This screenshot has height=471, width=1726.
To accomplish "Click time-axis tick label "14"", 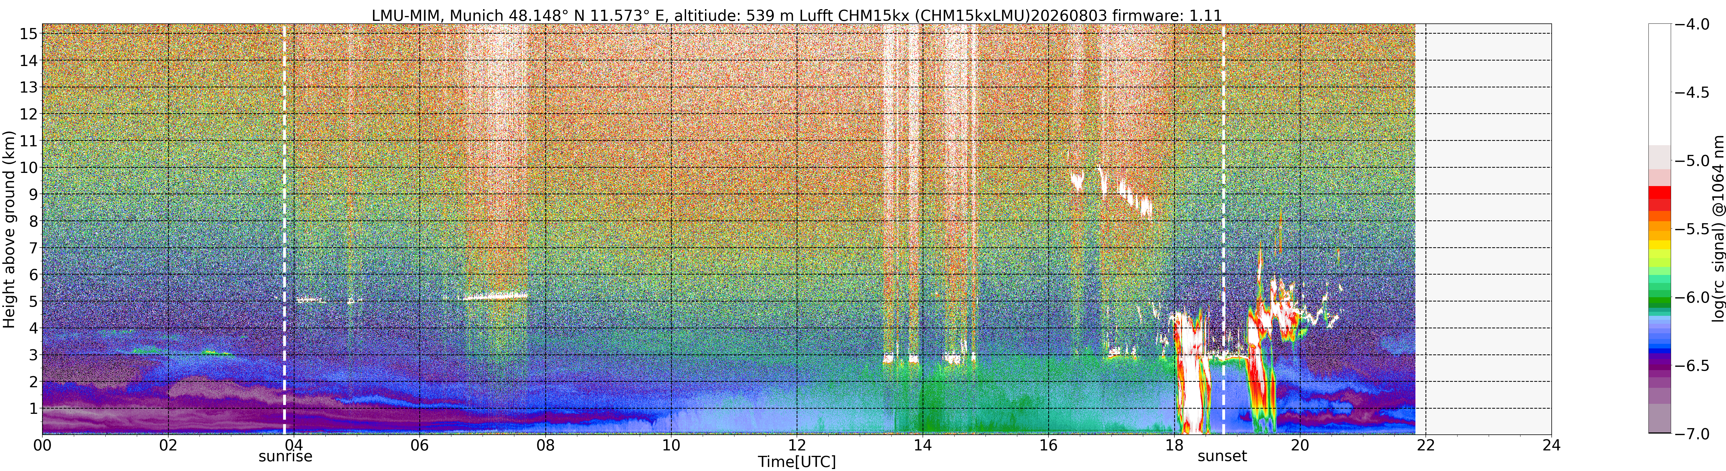I will pos(923,446).
